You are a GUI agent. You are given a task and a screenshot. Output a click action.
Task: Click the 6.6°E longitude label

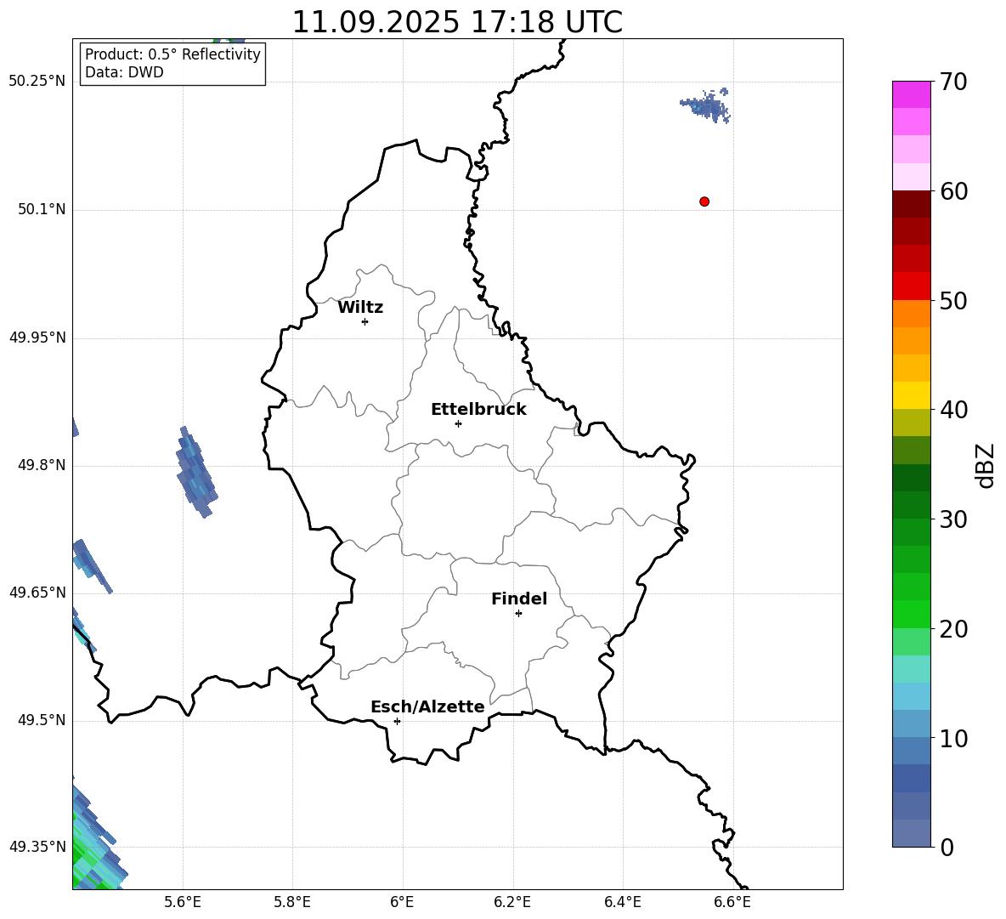(x=732, y=902)
